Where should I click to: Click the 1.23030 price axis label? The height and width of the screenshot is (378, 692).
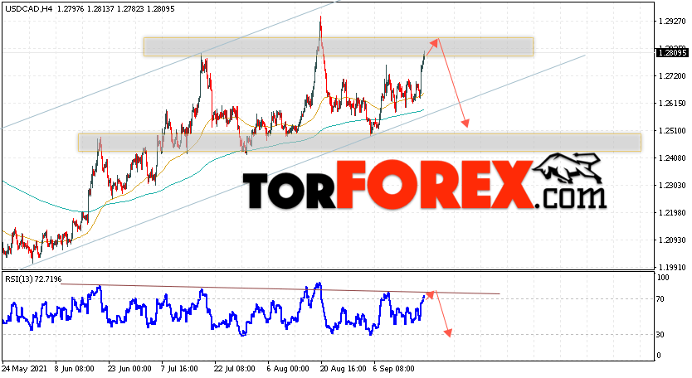click(x=672, y=185)
